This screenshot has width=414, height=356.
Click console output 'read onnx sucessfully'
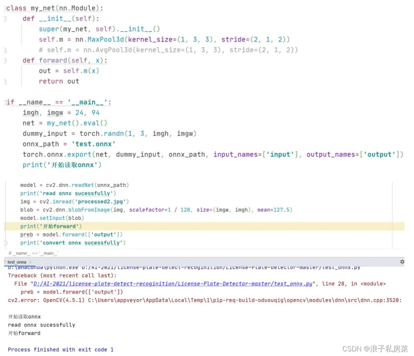tap(41, 325)
